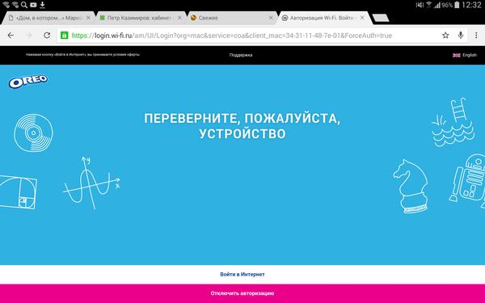Reload the page with the refresh icon
The width and height of the screenshot is (485, 303).
point(47,36)
